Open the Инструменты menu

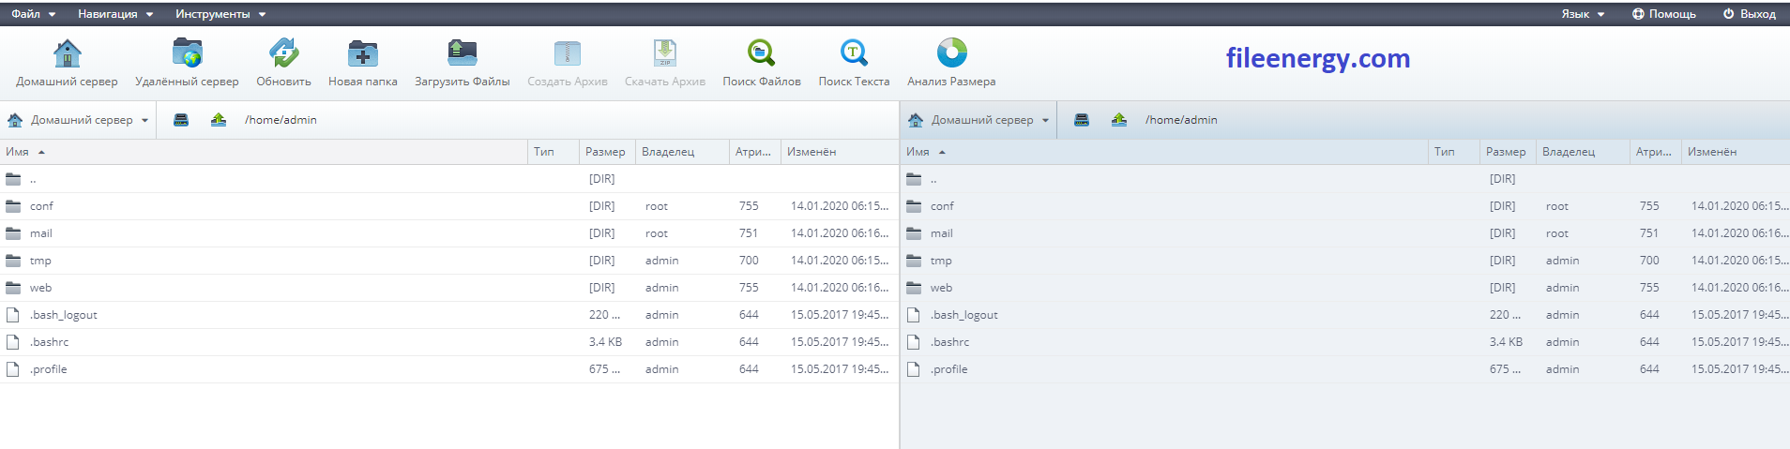(220, 14)
